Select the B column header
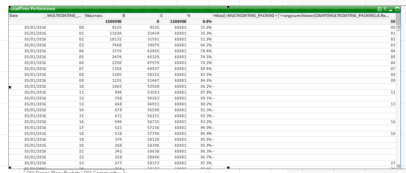This screenshot has height=173, width=406. [x=141, y=16]
